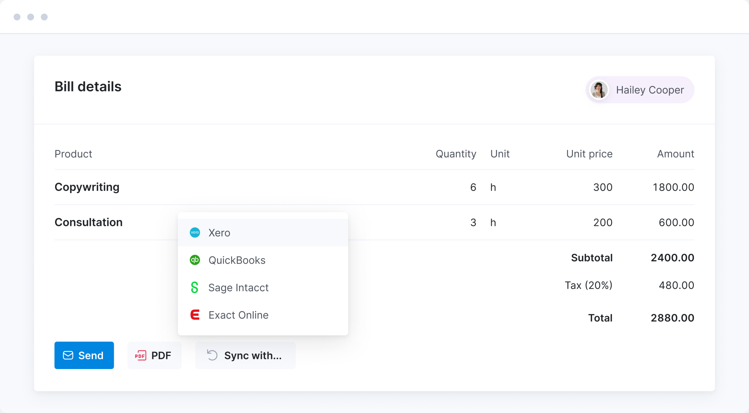The height and width of the screenshot is (413, 749).
Task: Click the unit h in Copywriting row
Action: coord(493,187)
